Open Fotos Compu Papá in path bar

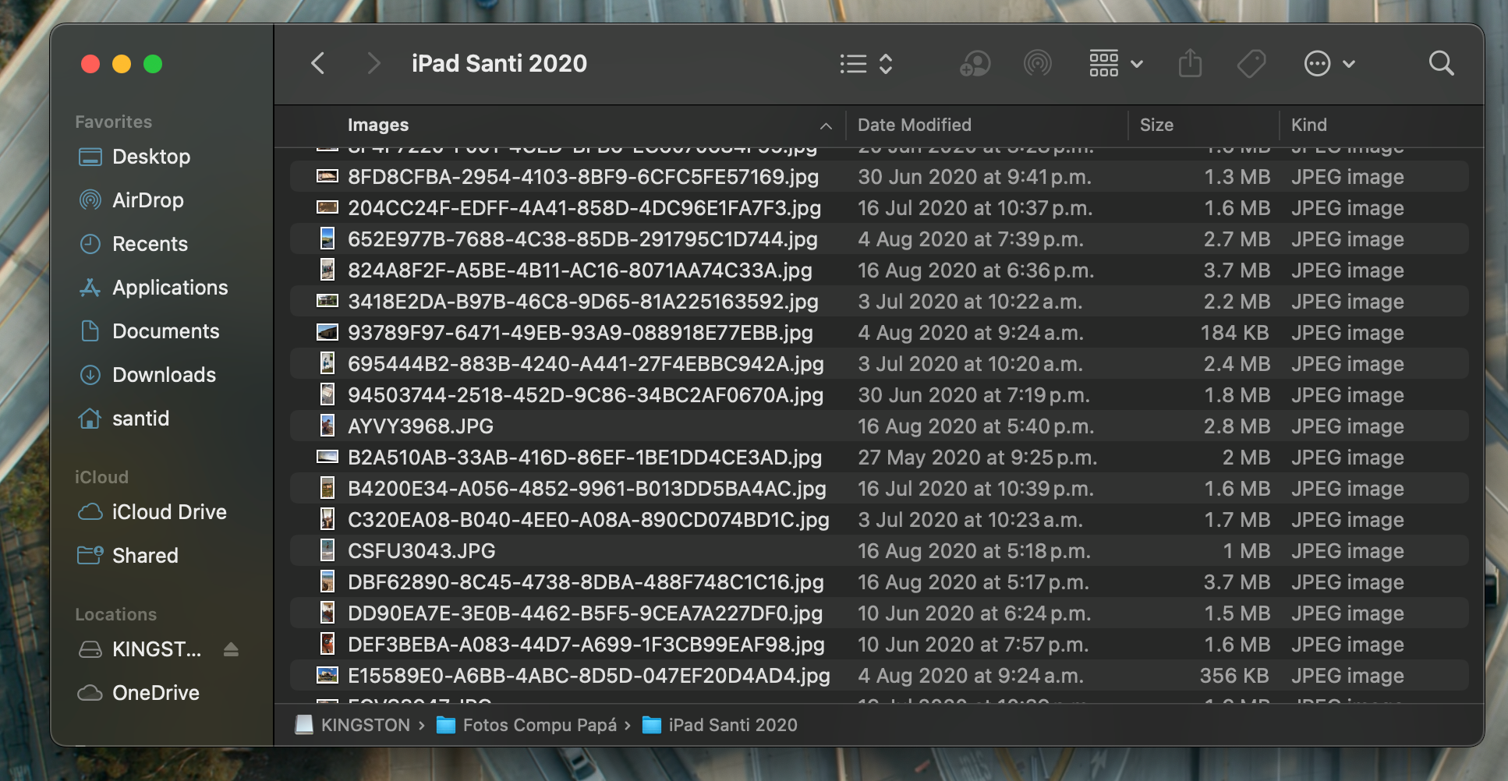pyautogui.click(x=539, y=725)
